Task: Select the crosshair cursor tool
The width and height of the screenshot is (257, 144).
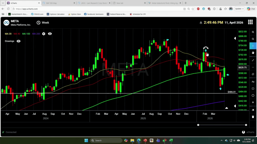Action: 253,46
